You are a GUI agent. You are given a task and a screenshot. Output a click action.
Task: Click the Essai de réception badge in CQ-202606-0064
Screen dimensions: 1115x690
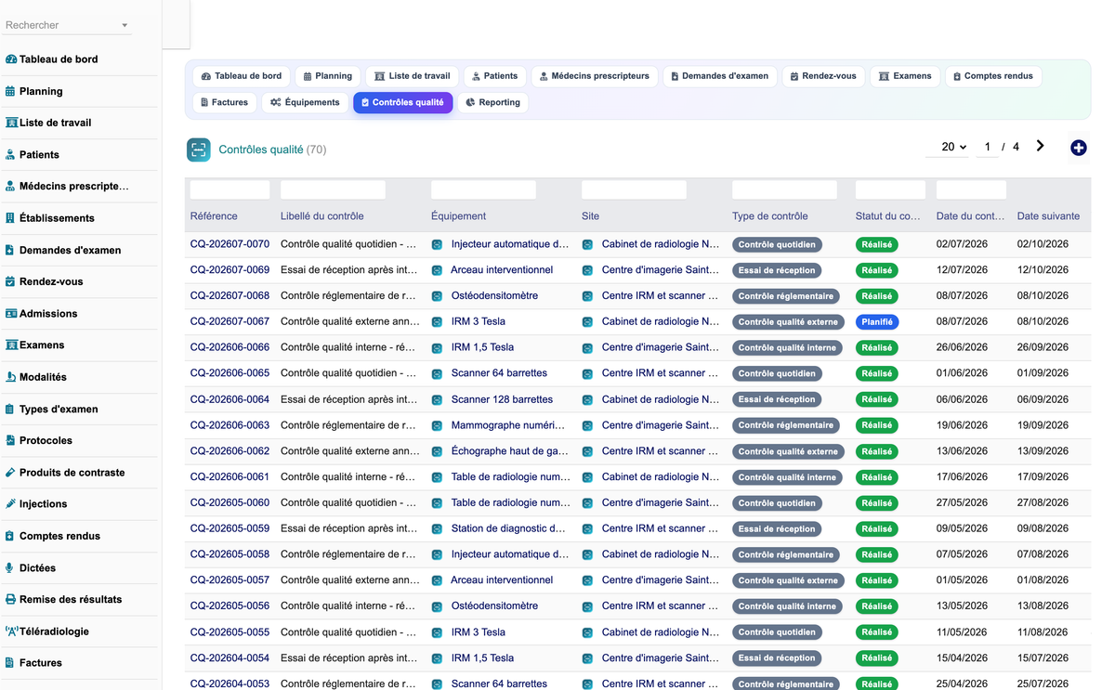pos(777,399)
